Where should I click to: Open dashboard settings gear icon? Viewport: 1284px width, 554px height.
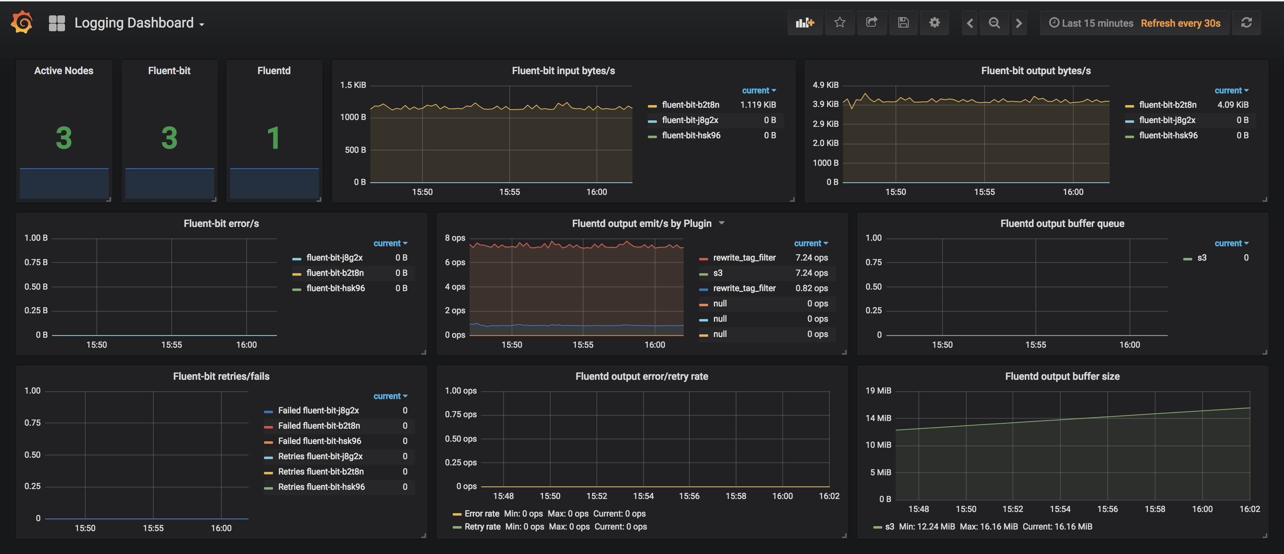[935, 23]
